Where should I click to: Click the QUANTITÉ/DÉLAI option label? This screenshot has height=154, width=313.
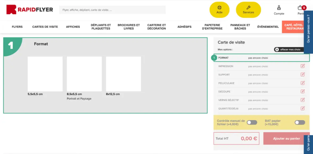228,109
